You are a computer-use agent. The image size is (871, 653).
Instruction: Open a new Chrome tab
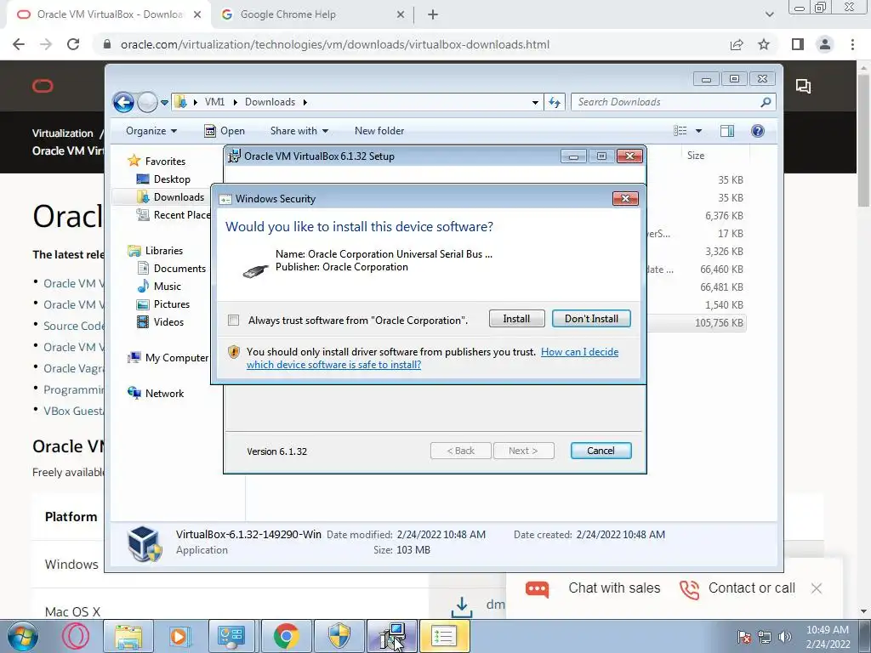[x=433, y=15]
